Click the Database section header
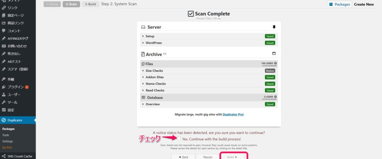Viewport: 382px width, 159px height. pyautogui.click(x=209, y=97)
